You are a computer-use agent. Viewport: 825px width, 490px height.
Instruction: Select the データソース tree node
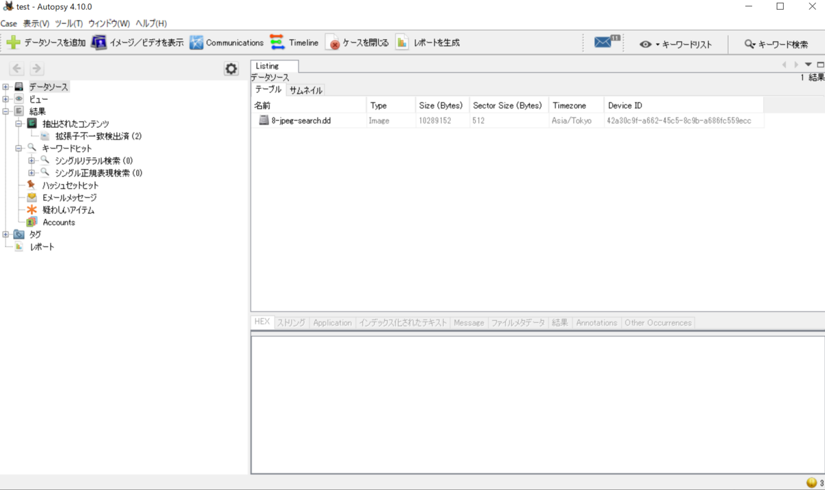click(x=48, y=87)
